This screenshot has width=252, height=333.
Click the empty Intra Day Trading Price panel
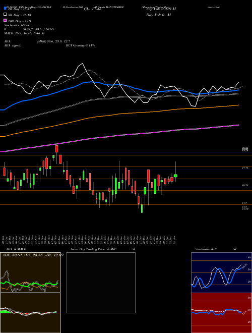[x=101, y=283]
